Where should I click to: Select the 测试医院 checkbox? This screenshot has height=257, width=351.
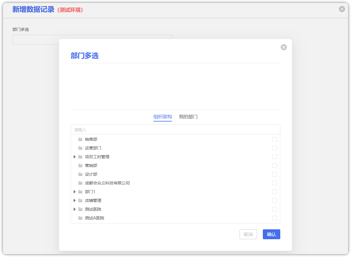(x=275, y=209)
